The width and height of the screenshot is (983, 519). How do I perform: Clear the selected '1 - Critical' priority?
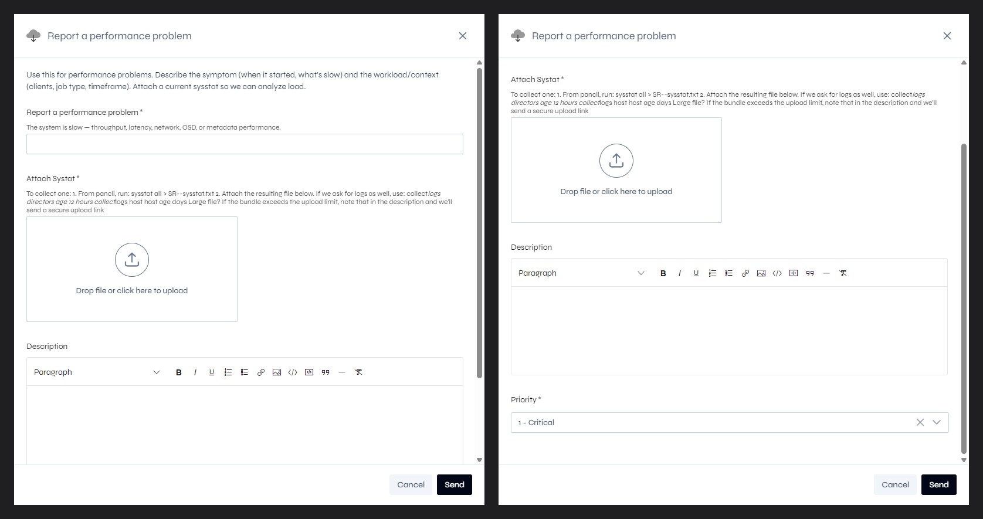click(x=920, y=422)
